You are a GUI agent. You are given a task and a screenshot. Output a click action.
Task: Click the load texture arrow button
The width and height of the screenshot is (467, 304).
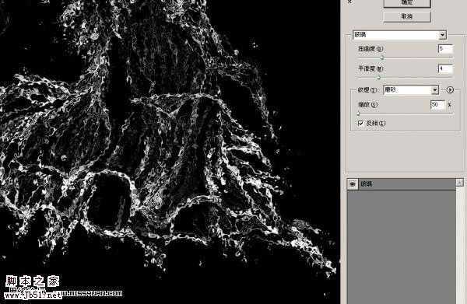450,89
